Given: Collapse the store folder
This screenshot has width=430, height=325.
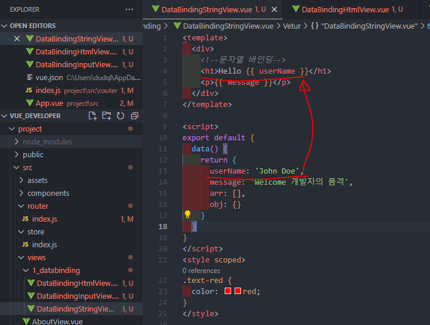Looking at the screenshot, I should (x=21, y=232).
